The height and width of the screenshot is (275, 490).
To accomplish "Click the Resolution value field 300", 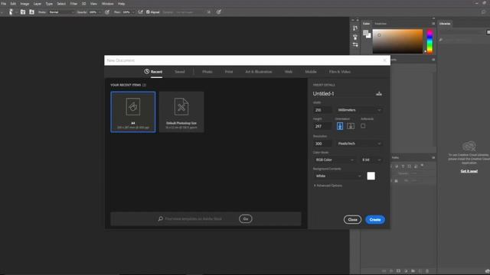I will click(322, 144).
